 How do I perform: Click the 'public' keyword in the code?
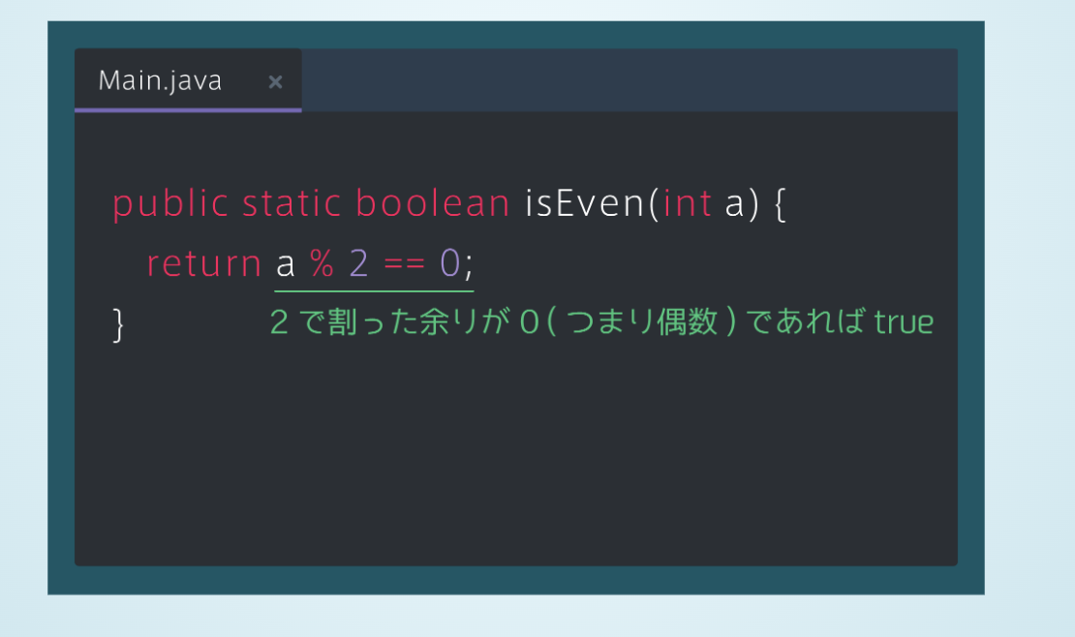coord(170,203)
